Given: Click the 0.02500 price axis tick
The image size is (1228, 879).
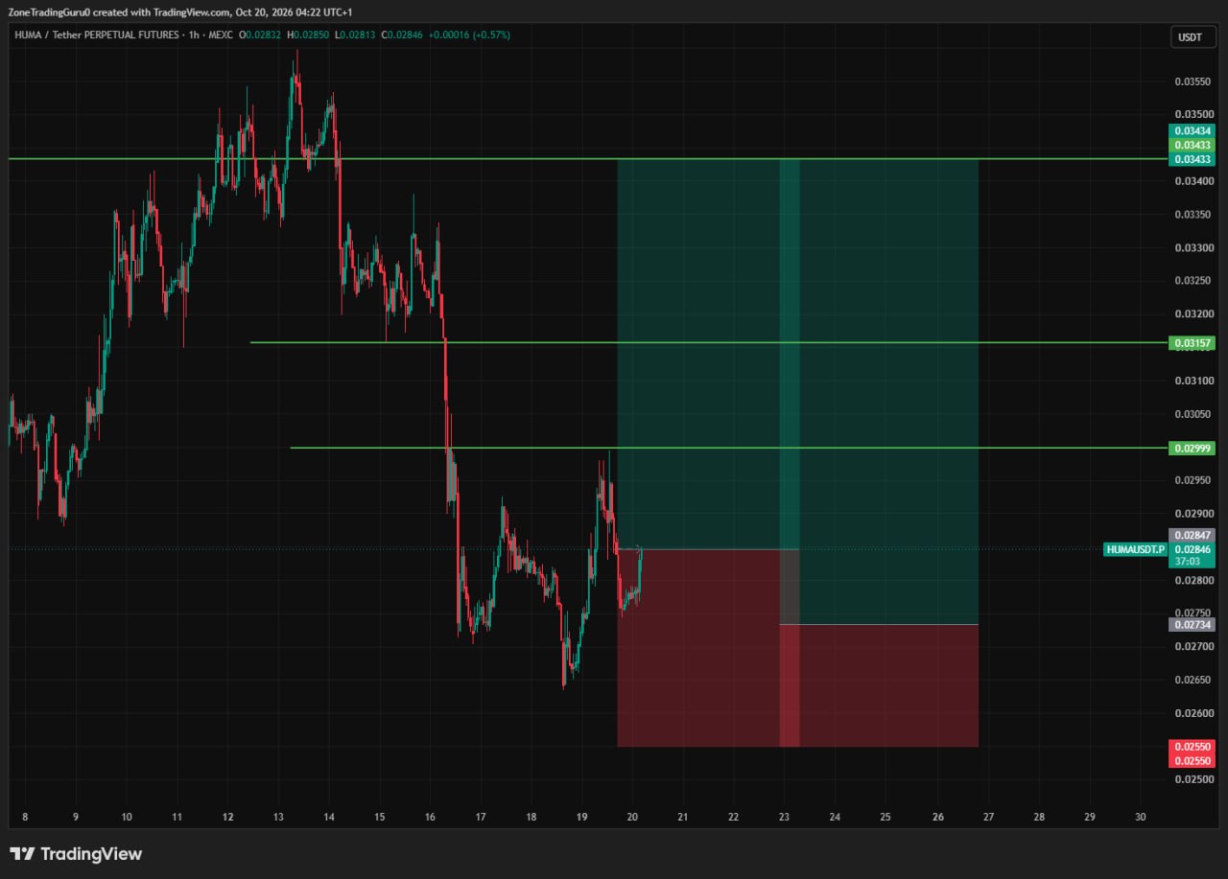Looking at the screenshot, I should 1193,779.
